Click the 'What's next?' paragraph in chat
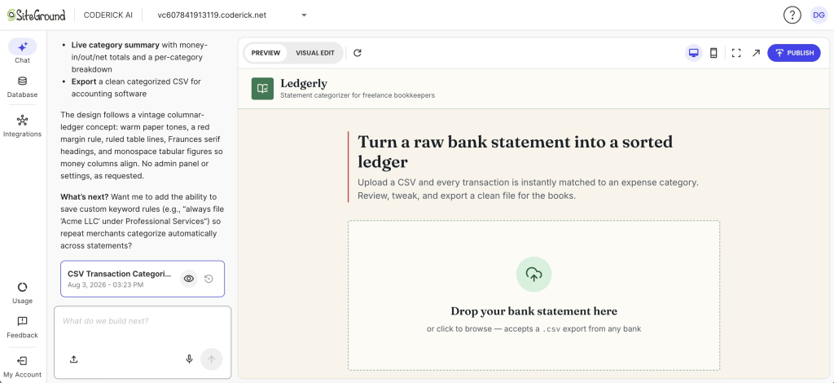This screenshot has width=834, height=383. [142, 222]
